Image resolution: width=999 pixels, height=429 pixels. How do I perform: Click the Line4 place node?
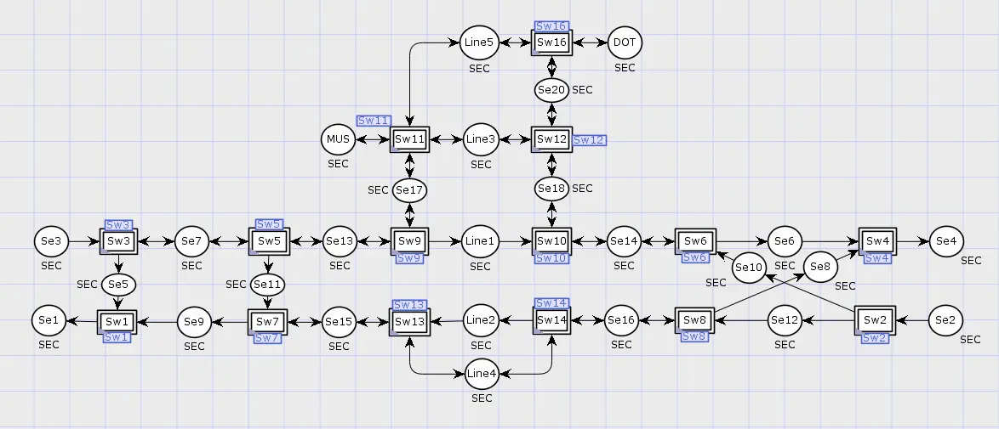[x=481, y=373]
